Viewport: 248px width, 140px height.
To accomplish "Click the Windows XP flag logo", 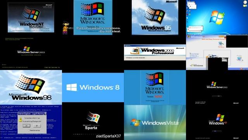I will 220,117.
